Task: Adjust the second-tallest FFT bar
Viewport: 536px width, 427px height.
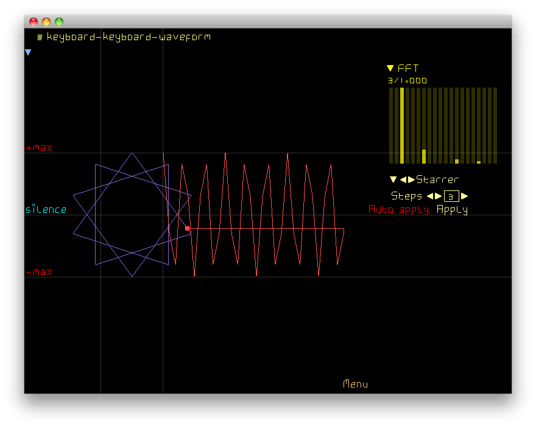Action: pos(424,156)
